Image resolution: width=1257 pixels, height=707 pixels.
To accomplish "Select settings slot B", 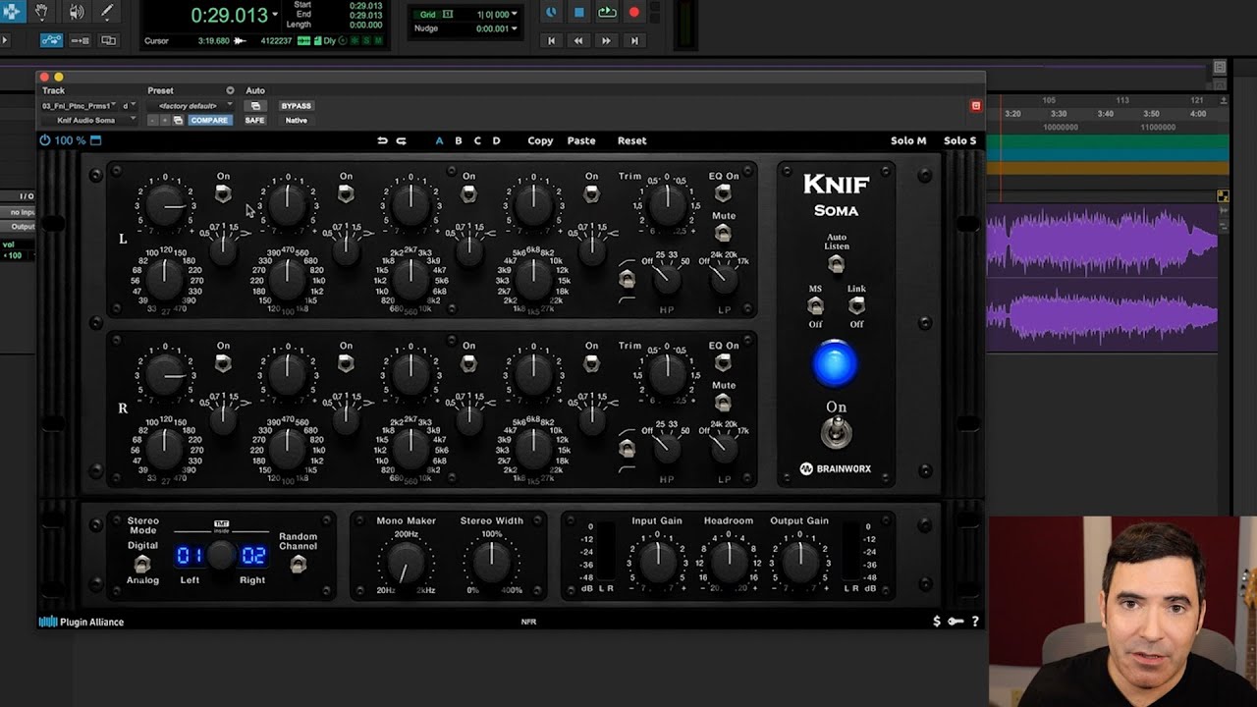I will pyautogui.click(x=458, y=140).
